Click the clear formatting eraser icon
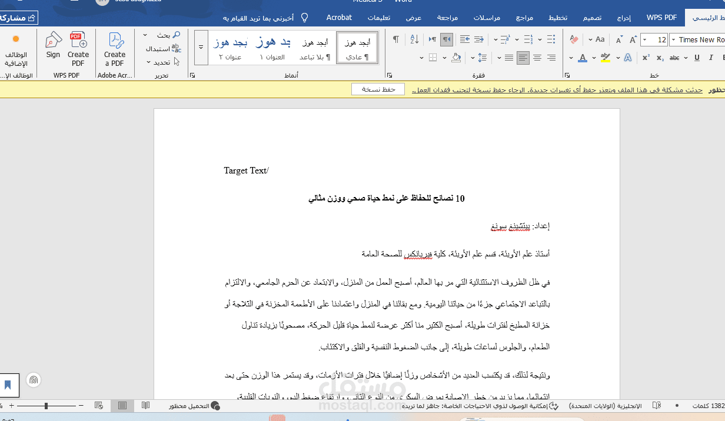This screenshot has height=421, width=725. 575,39
